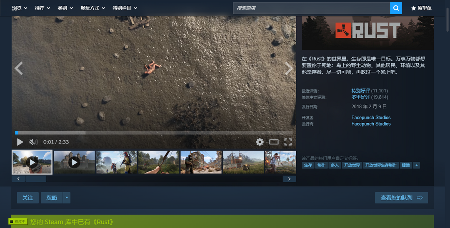The image size is (450, 228).
Task: Open the Facepunch Studios developer link
Action: (x=371, y=117)
